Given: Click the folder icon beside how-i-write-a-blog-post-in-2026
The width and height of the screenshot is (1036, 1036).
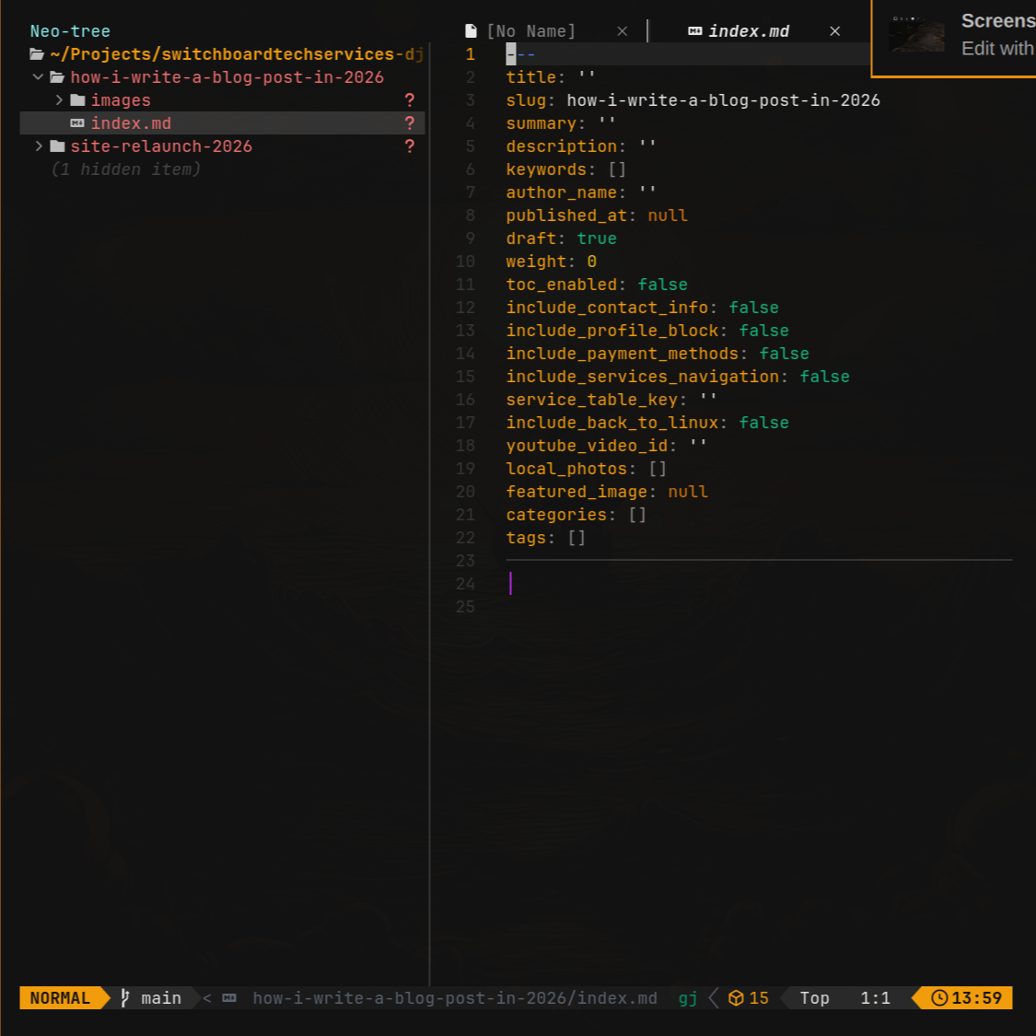Looking at the screenshot, I should (x=57, y=77).
